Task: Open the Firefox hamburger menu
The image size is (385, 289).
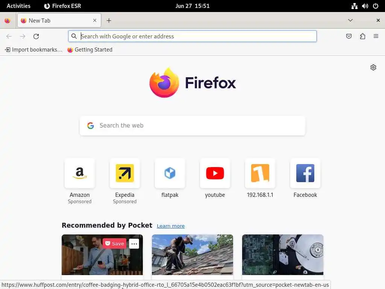Action: pos(376,36)
